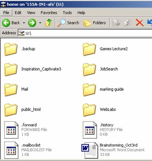Viewport: 152px width, 161px height.
Task: Click the green Forward arrow button
Action: 32,23
